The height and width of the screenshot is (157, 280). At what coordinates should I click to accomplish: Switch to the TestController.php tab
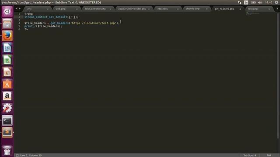[x=95, y=9]
